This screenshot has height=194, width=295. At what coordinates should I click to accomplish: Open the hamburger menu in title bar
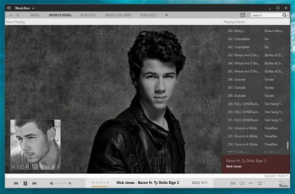(x=9, y=8)
